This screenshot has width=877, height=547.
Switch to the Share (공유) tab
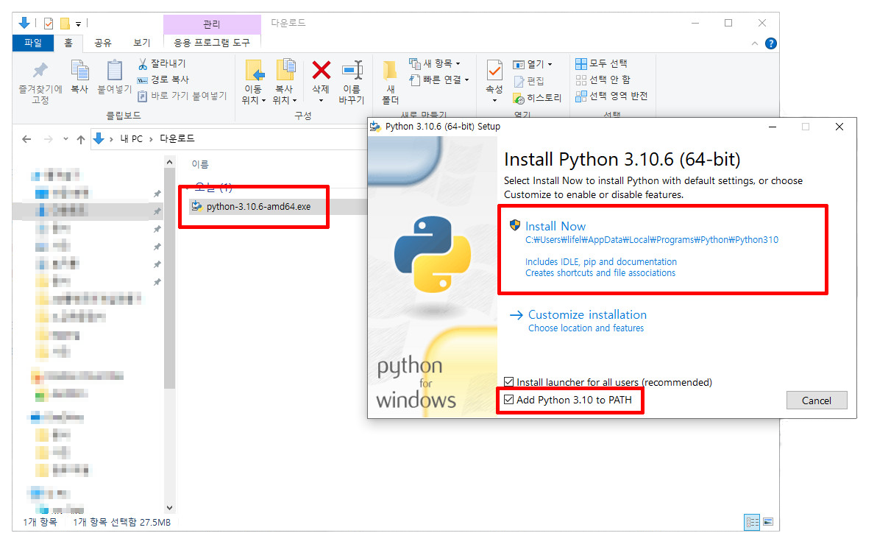103,43
